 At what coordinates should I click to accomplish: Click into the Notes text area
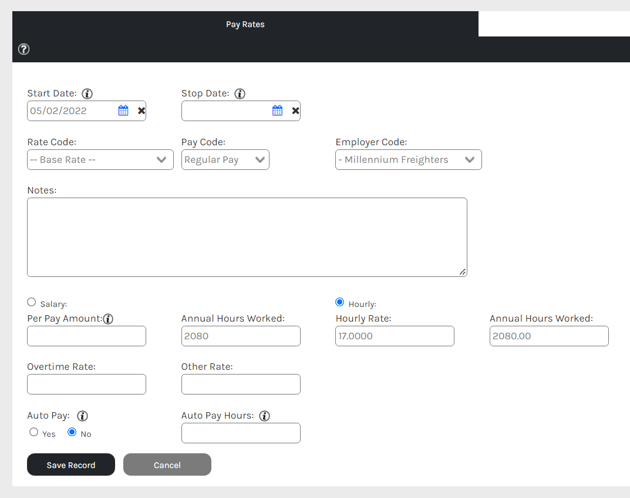click(x=247, y=238)
